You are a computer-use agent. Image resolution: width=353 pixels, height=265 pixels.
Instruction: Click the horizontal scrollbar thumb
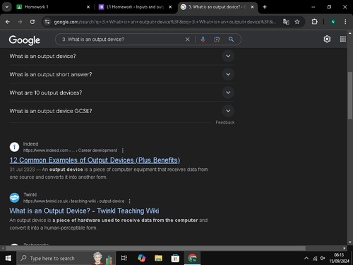(x=155, y=248)
